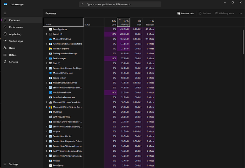Open Task Manager Settings gear
245x168 pixels.
point(5,164)
